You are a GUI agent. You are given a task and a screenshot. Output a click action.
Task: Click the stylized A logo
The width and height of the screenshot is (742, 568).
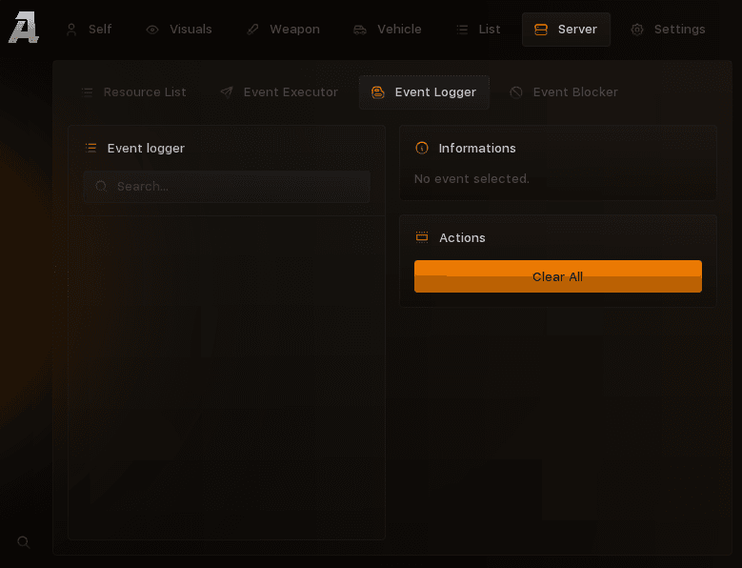tap(24, 28)
